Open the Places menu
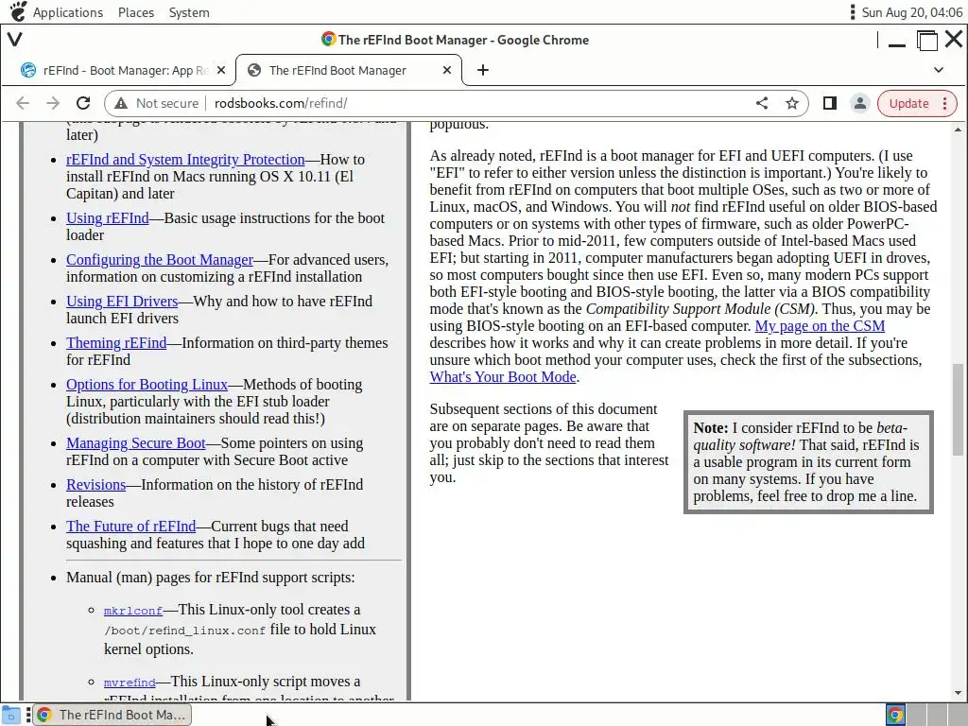The height and width of the screenshot is (726, 968). 136,12
